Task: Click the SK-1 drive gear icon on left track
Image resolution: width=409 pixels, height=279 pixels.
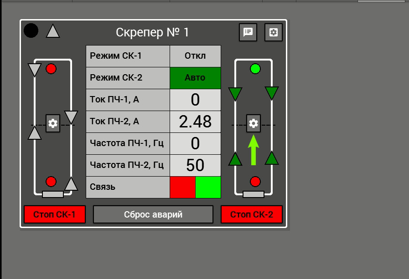Action: pyautogui.click(x=53, y=123)
